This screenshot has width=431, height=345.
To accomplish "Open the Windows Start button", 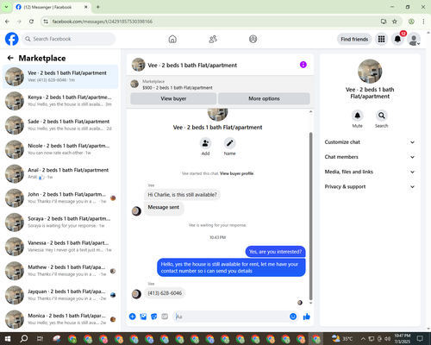I will pyautogui.click(x=8, y=339).
